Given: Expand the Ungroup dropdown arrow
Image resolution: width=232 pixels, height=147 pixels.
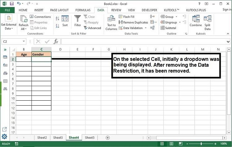Looking at the screenshot, I should tap(180, 22).
